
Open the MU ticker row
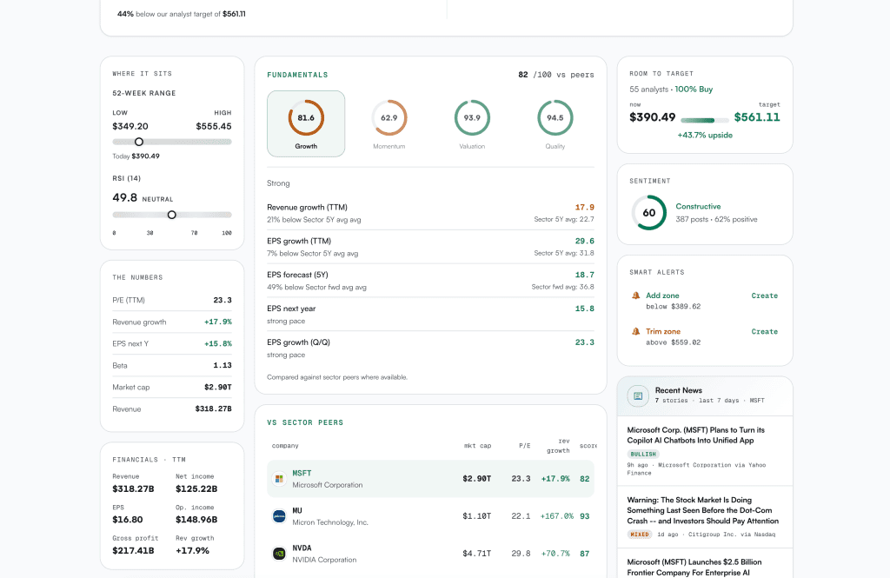click(x=430, y=516)
